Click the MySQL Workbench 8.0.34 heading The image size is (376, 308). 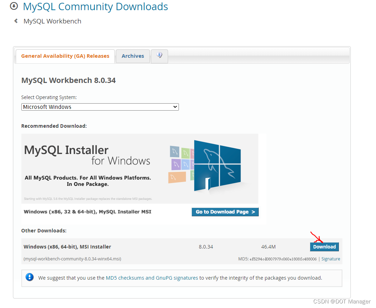click(x=69, y=80)
